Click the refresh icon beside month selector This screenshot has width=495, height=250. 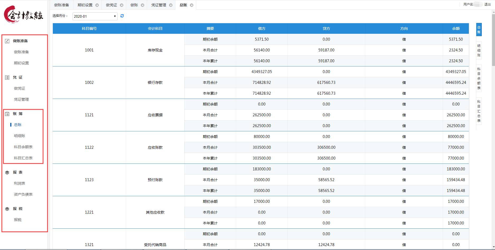pos(122,16)
